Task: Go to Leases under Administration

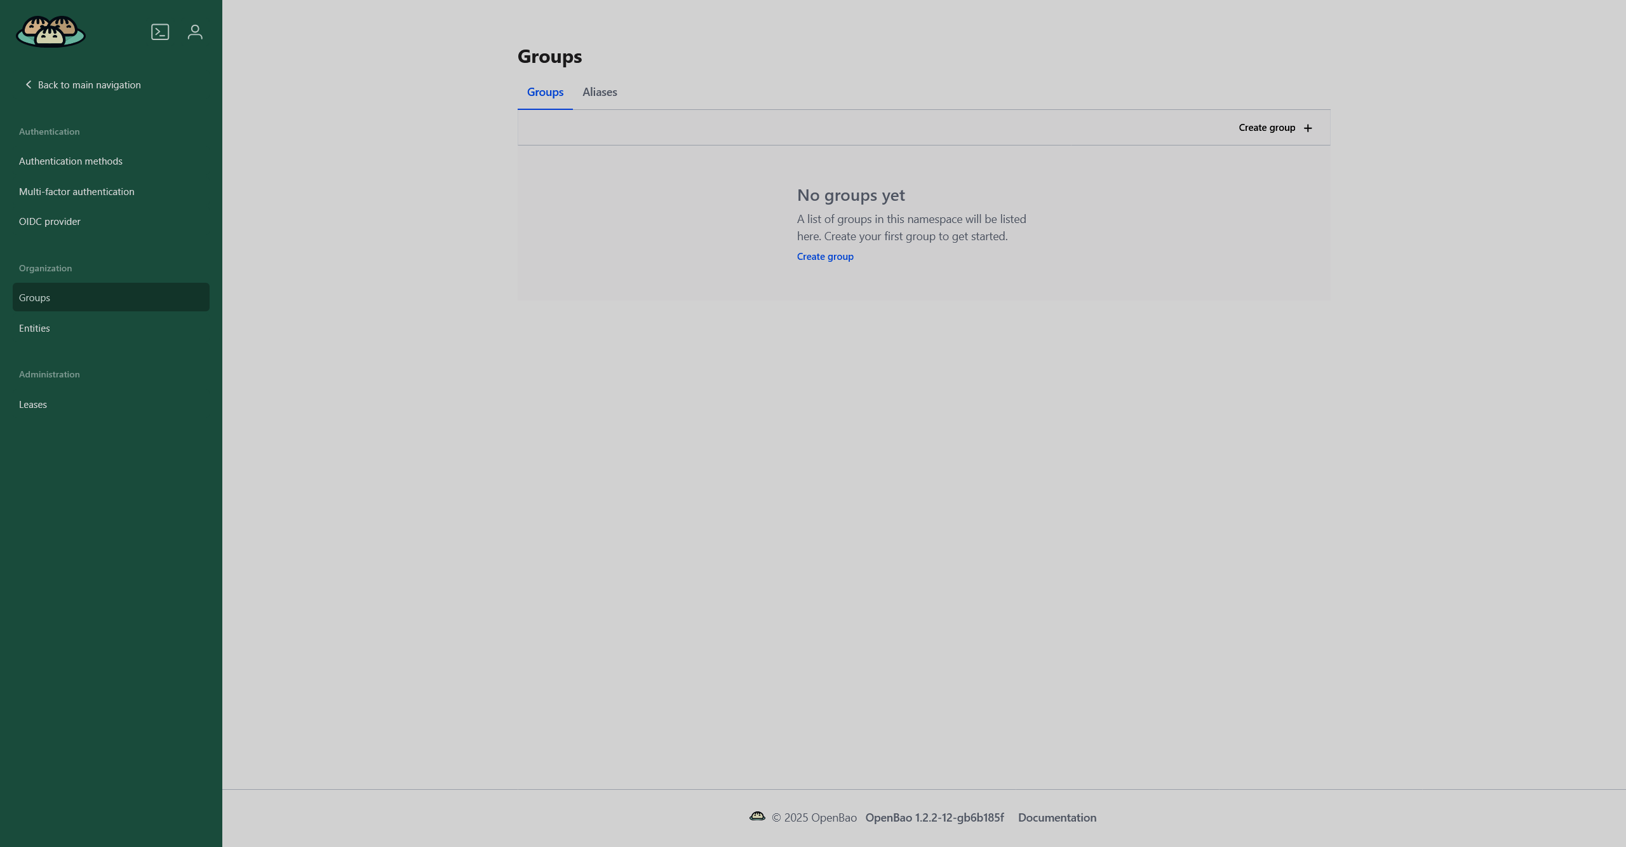Action: click(x=33, y=405)
